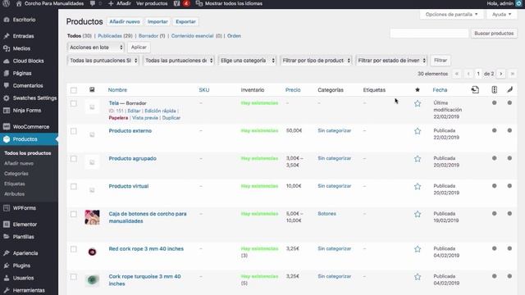This screenshot has width=525, height=295.
Task: Open Cloud Blocks menu
Action: point(28,61)
